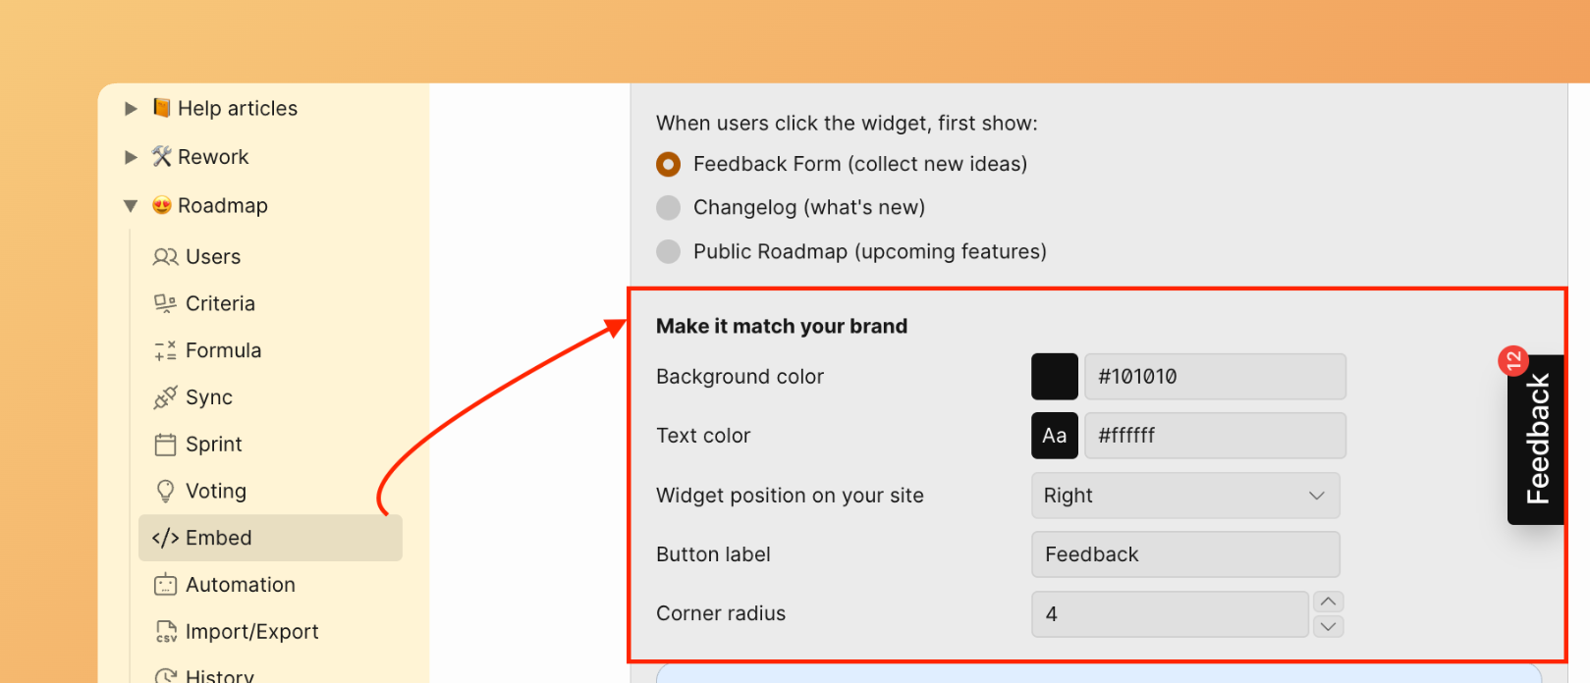Click the Criteria icon in sidebar
The height and width of the screenshot is (683, 1590).
165,304
